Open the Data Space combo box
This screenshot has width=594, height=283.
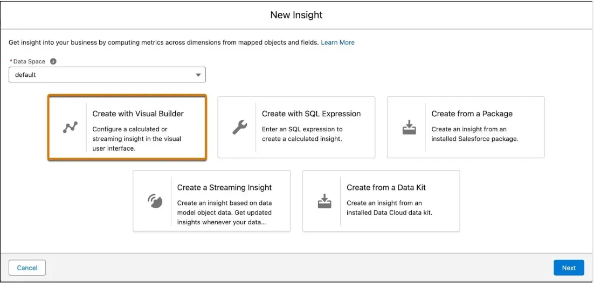click(102, 75)
